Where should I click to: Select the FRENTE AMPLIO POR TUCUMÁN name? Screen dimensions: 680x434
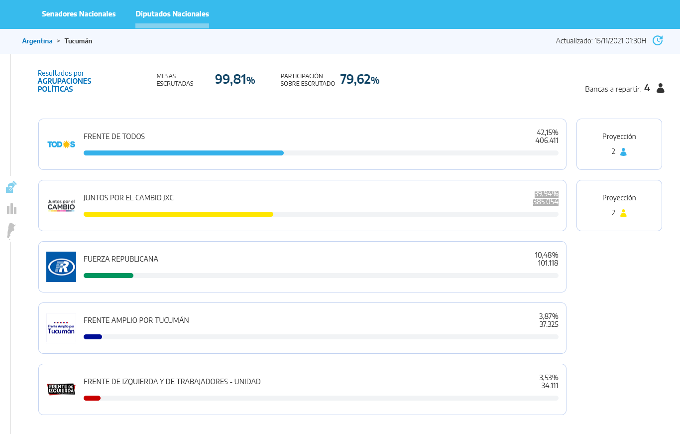click(136, 320)
